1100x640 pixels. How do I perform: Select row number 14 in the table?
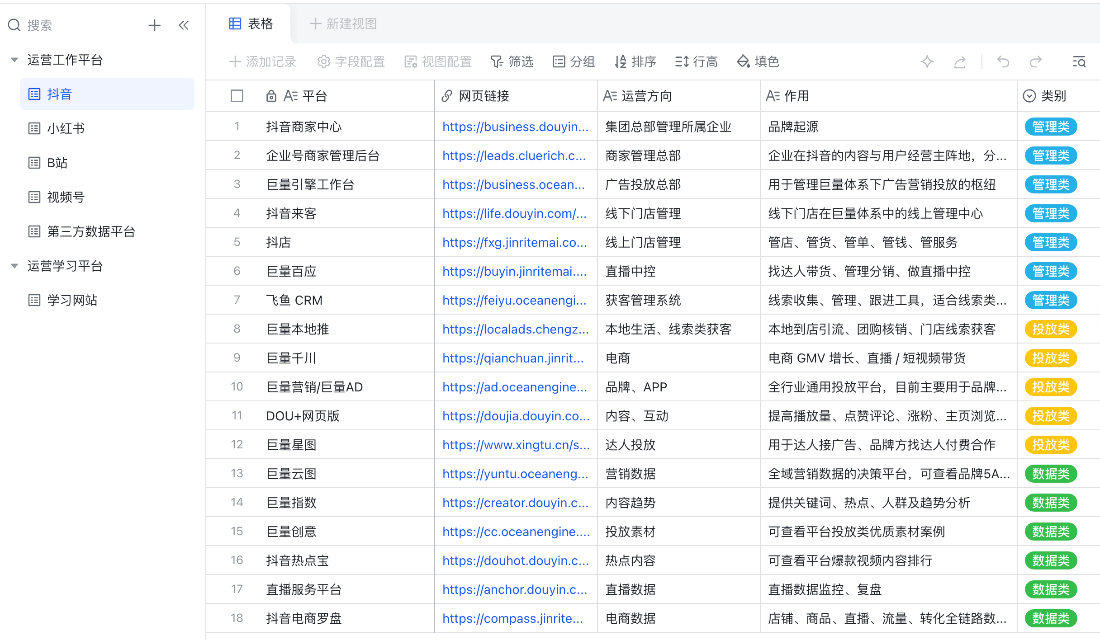coord(237,503)
